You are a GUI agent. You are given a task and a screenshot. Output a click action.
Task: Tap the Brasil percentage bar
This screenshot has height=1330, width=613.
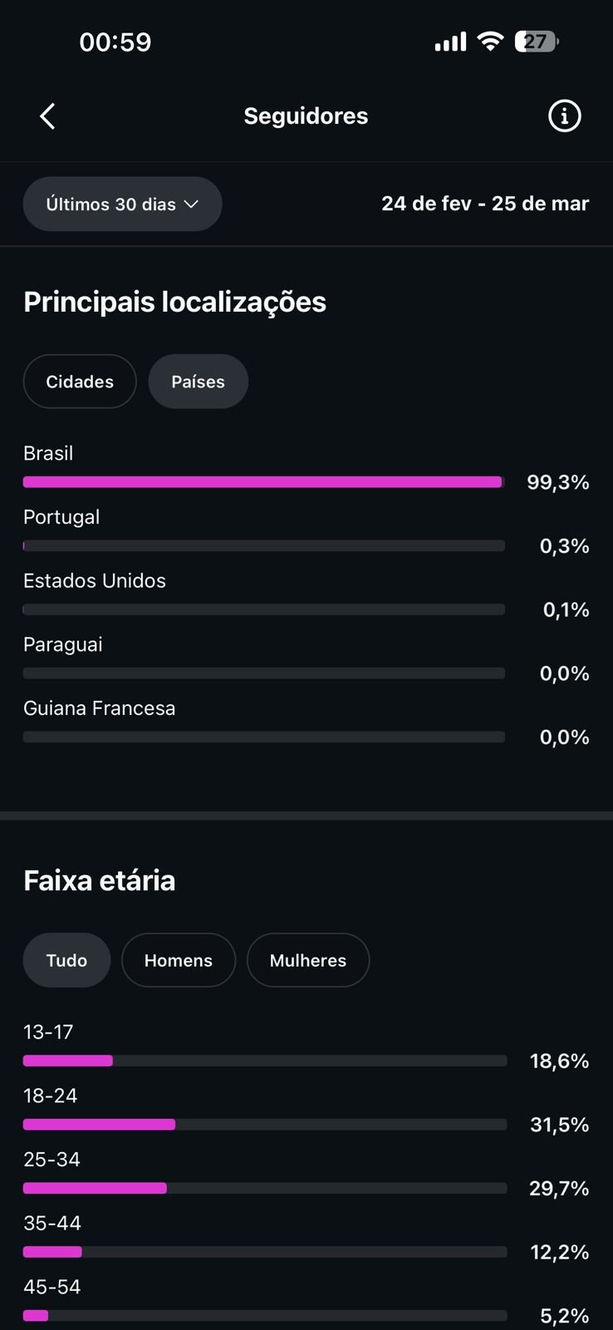pyautogui.click(x=262, y=482)
